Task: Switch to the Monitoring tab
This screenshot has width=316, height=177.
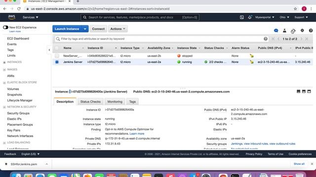Action: point(115,102)
